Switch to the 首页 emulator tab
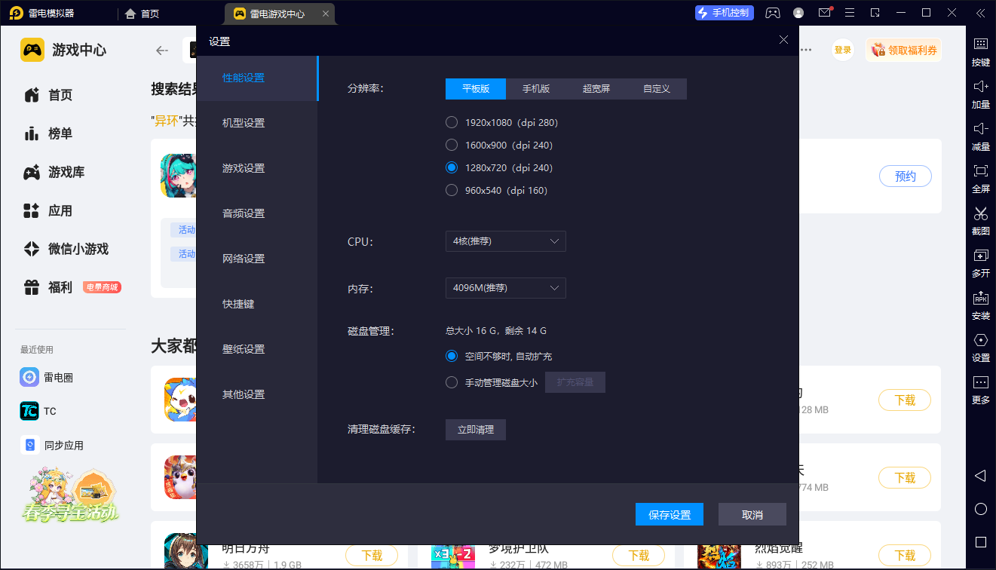The height and width of the screenshot is (570, 996). click(143, 14)
